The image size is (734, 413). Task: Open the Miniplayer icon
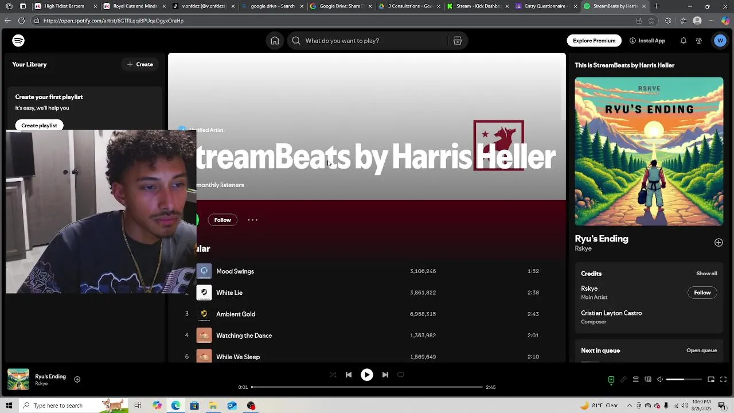(x=711, y=380)
